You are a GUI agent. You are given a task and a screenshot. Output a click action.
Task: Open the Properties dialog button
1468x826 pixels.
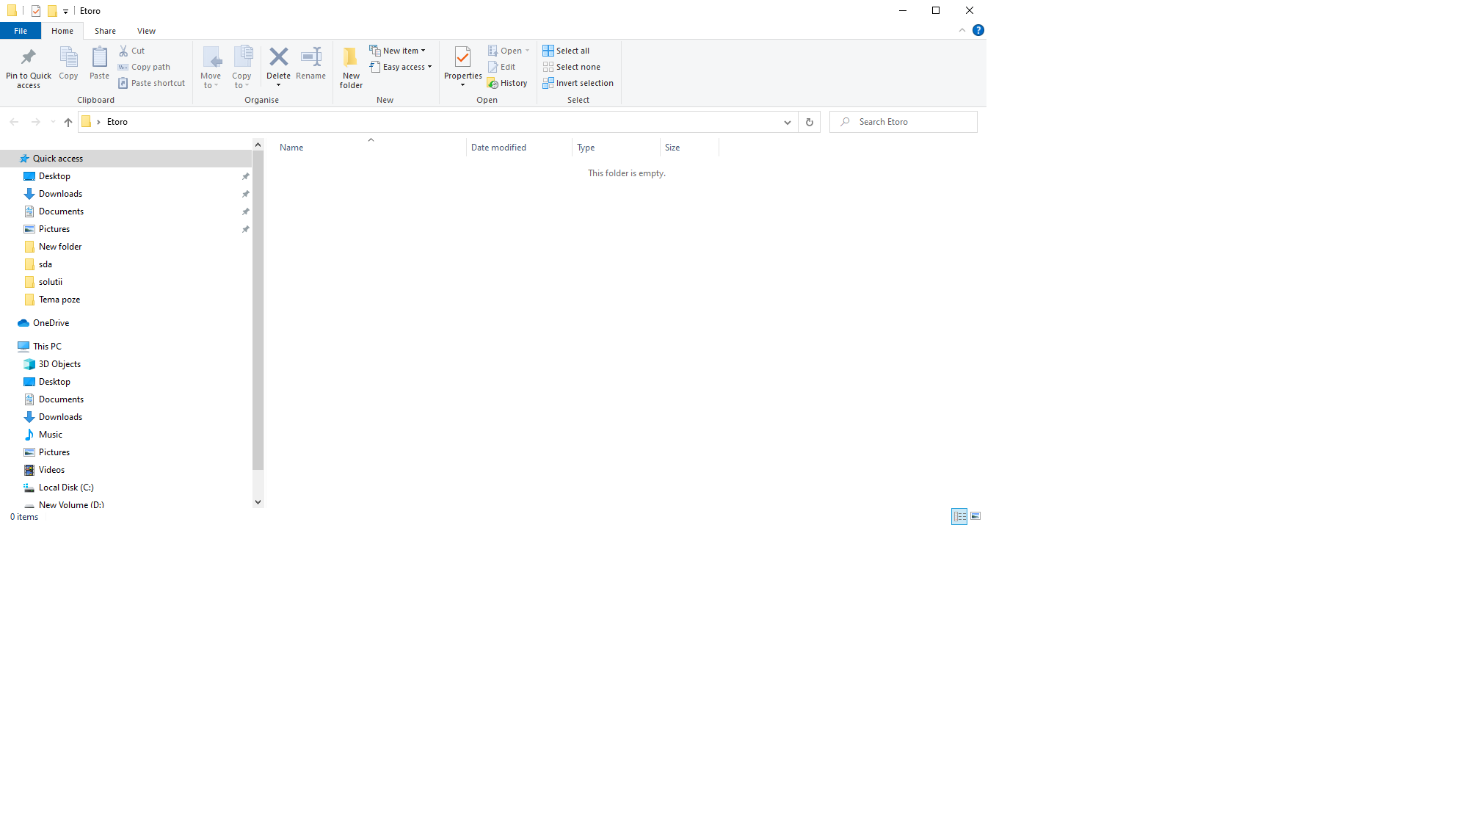[463, 68]
